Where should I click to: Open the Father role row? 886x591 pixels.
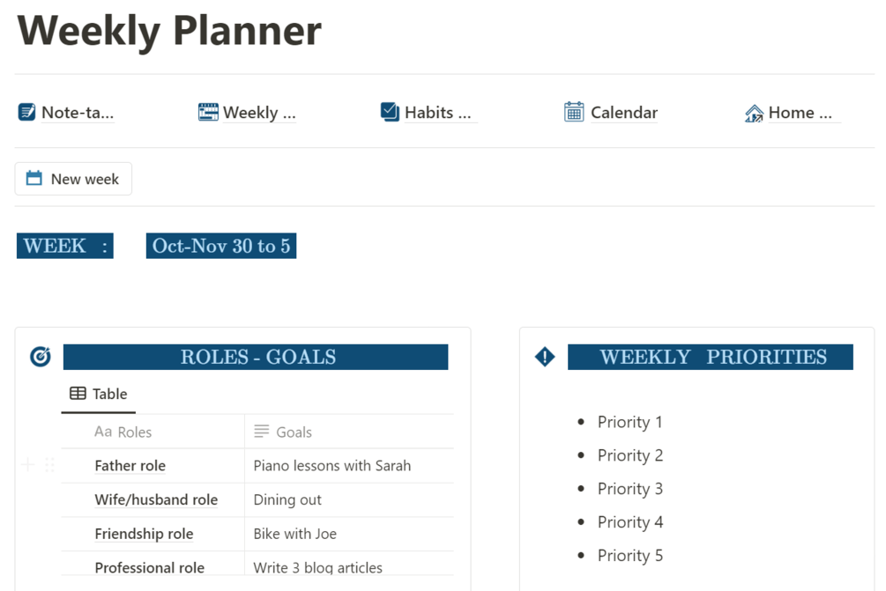pyautogui.click(x=130, y=466)
